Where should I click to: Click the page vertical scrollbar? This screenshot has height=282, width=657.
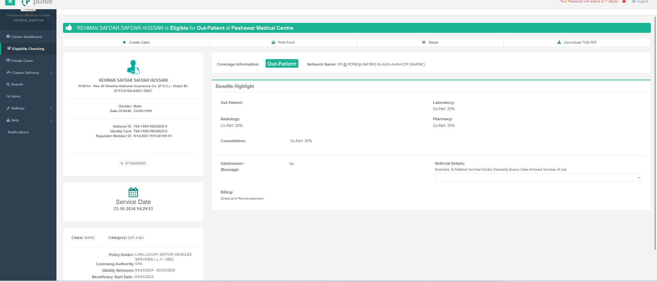pyautogui.click(x=655, y=137)
